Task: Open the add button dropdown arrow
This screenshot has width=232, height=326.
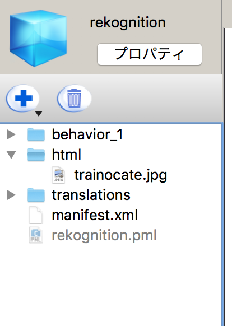Action: [39, 113]
